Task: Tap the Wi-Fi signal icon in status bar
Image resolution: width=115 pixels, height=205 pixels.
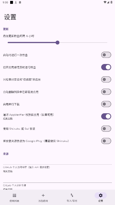Action: point(105,2)
